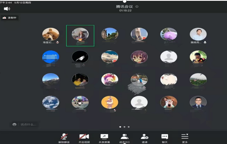Click the 录制中 cloud recording indicator
The width and height of the screenshot is (227, 144).
pos(10,18)
